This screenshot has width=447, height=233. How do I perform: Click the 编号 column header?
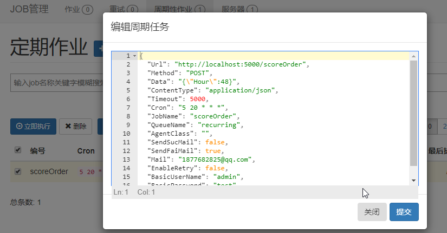(x=37, y=151)
